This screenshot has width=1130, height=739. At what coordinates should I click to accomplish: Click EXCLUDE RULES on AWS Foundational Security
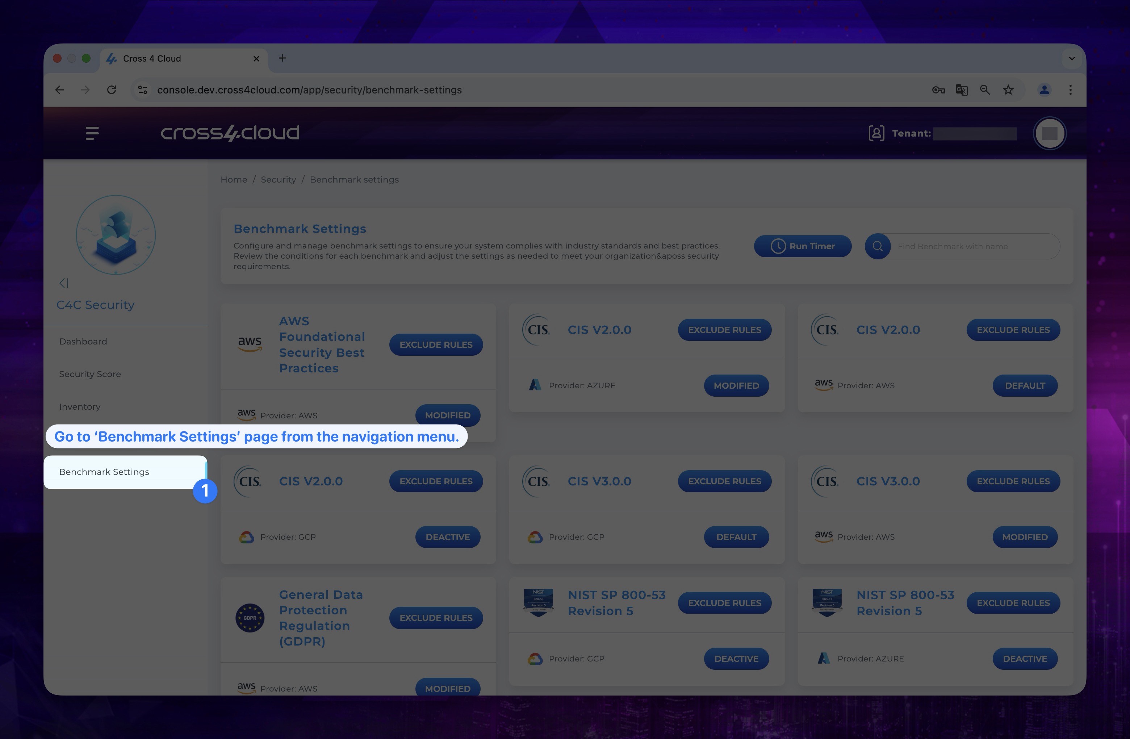pos(435,344)
